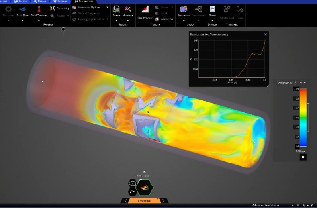Select Global fidelity

pyautogui.click(x=162, y=7)
